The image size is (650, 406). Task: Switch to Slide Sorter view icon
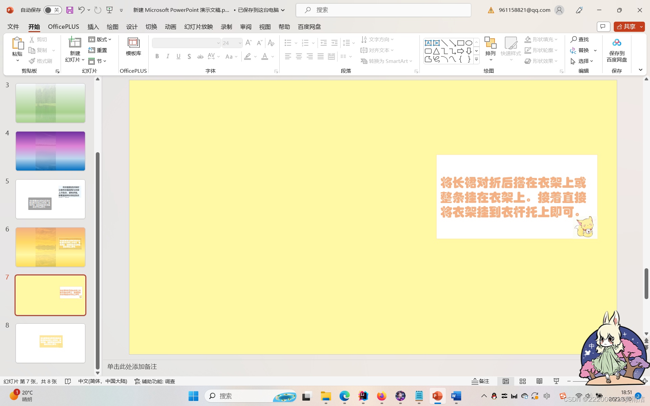coord(522,381)
